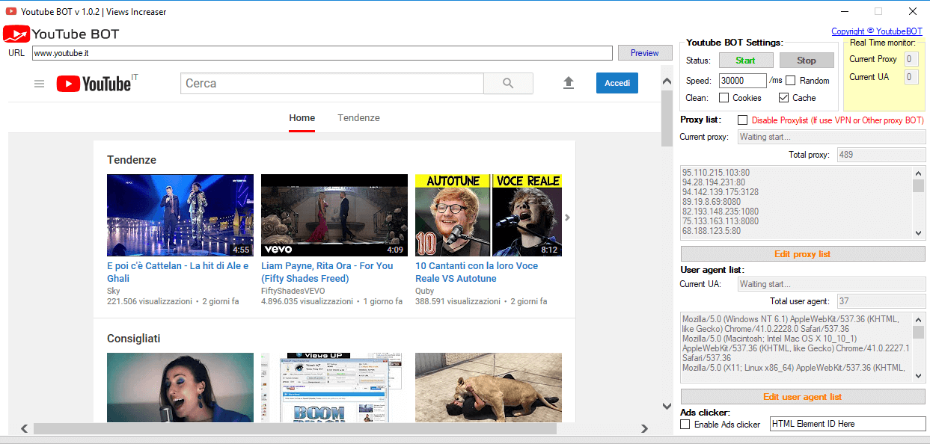930x444 pixels.
Task: Switch to the Tendenze tab
Action: 358,118
